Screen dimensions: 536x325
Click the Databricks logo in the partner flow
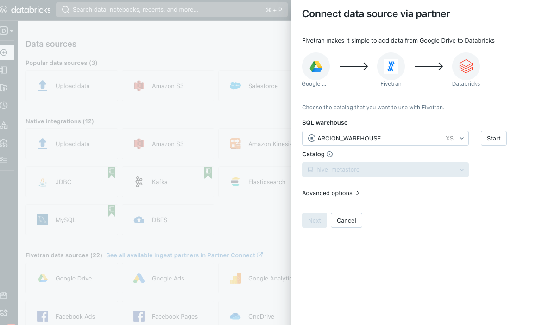click(x=466, y=66)
